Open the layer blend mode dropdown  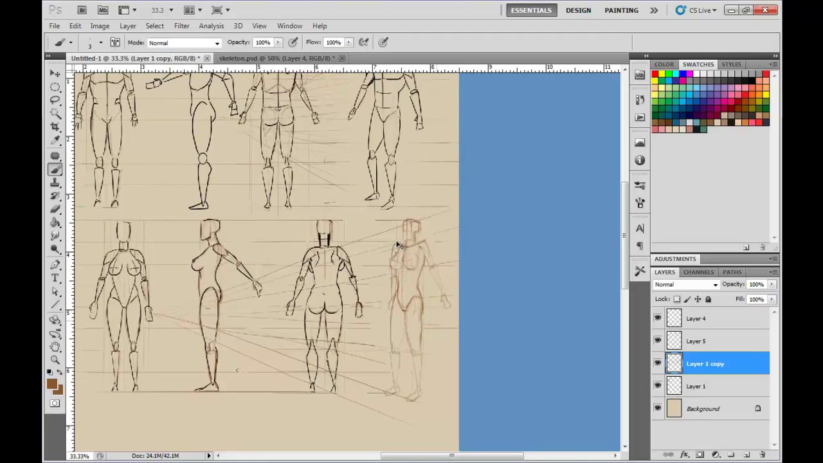(x=686, y=284)
